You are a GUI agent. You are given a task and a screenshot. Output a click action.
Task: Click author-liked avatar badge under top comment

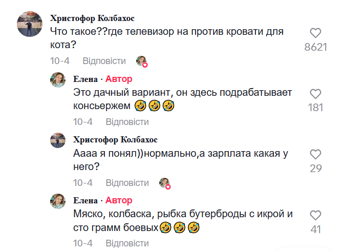142,61
